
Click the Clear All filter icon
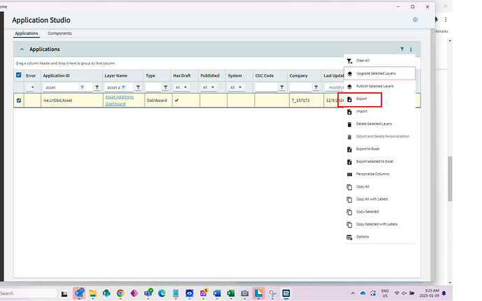click(x=349, y=61)
